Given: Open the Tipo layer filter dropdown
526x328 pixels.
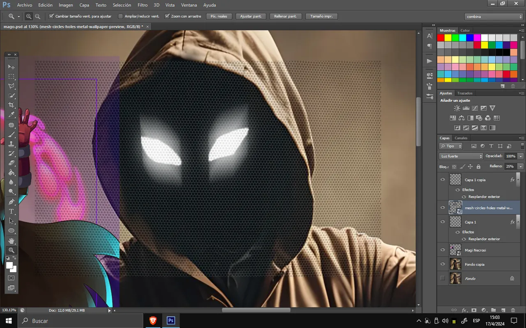Looking at the screenshot, I should tap(451, 146).
